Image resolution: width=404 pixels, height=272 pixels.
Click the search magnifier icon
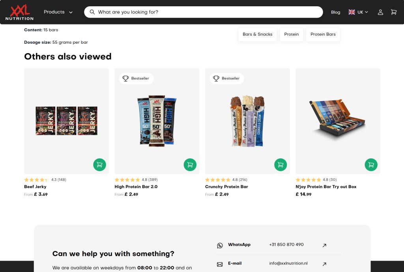(92, 12)
